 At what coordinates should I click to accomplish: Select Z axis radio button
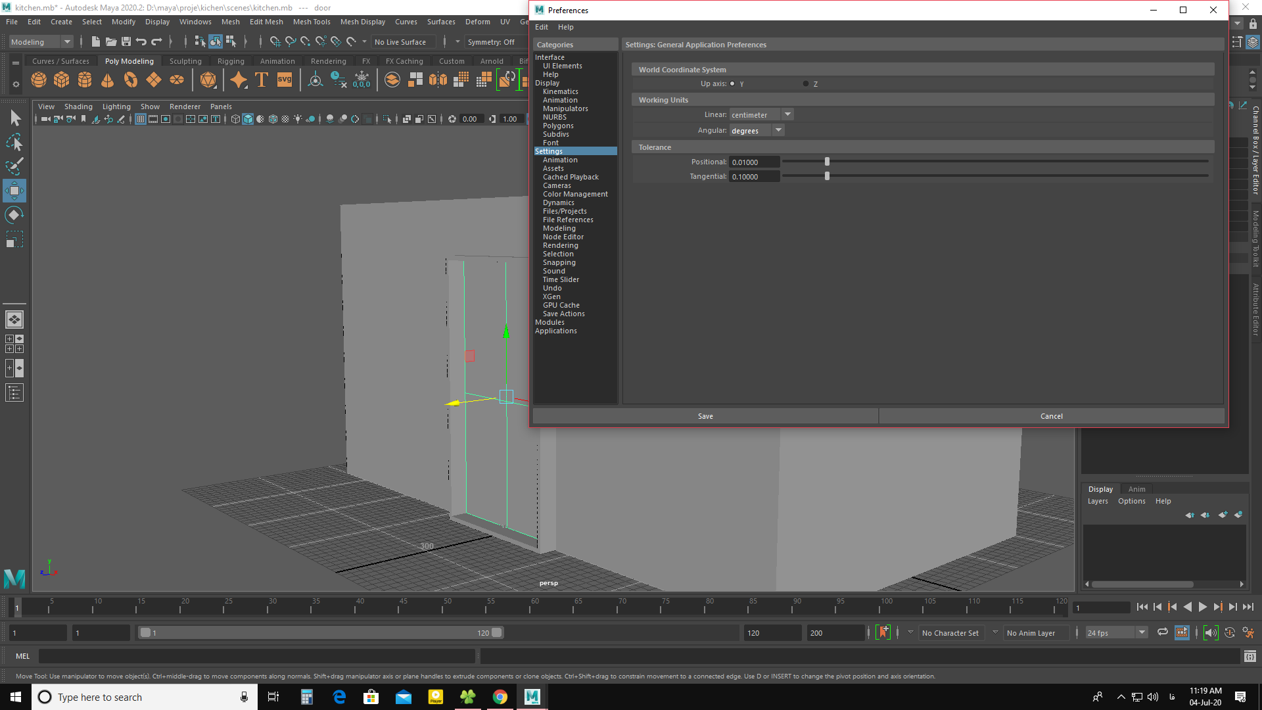[805, 83]
